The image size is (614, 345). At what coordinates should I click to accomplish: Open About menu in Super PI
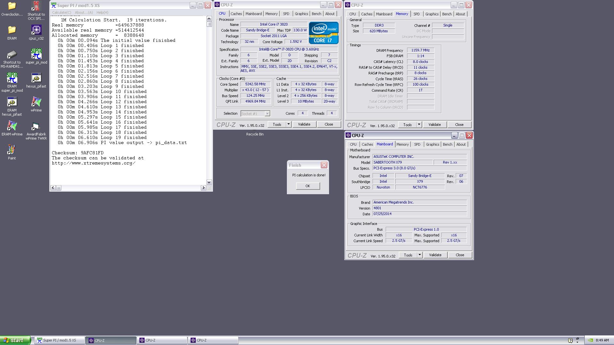[x=84, y=12]
